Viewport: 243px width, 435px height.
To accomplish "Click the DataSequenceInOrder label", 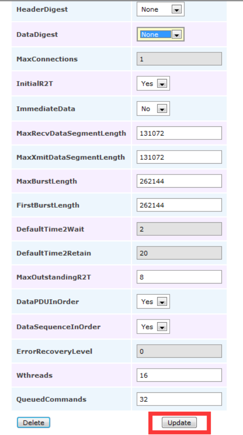I will point(58,327).
